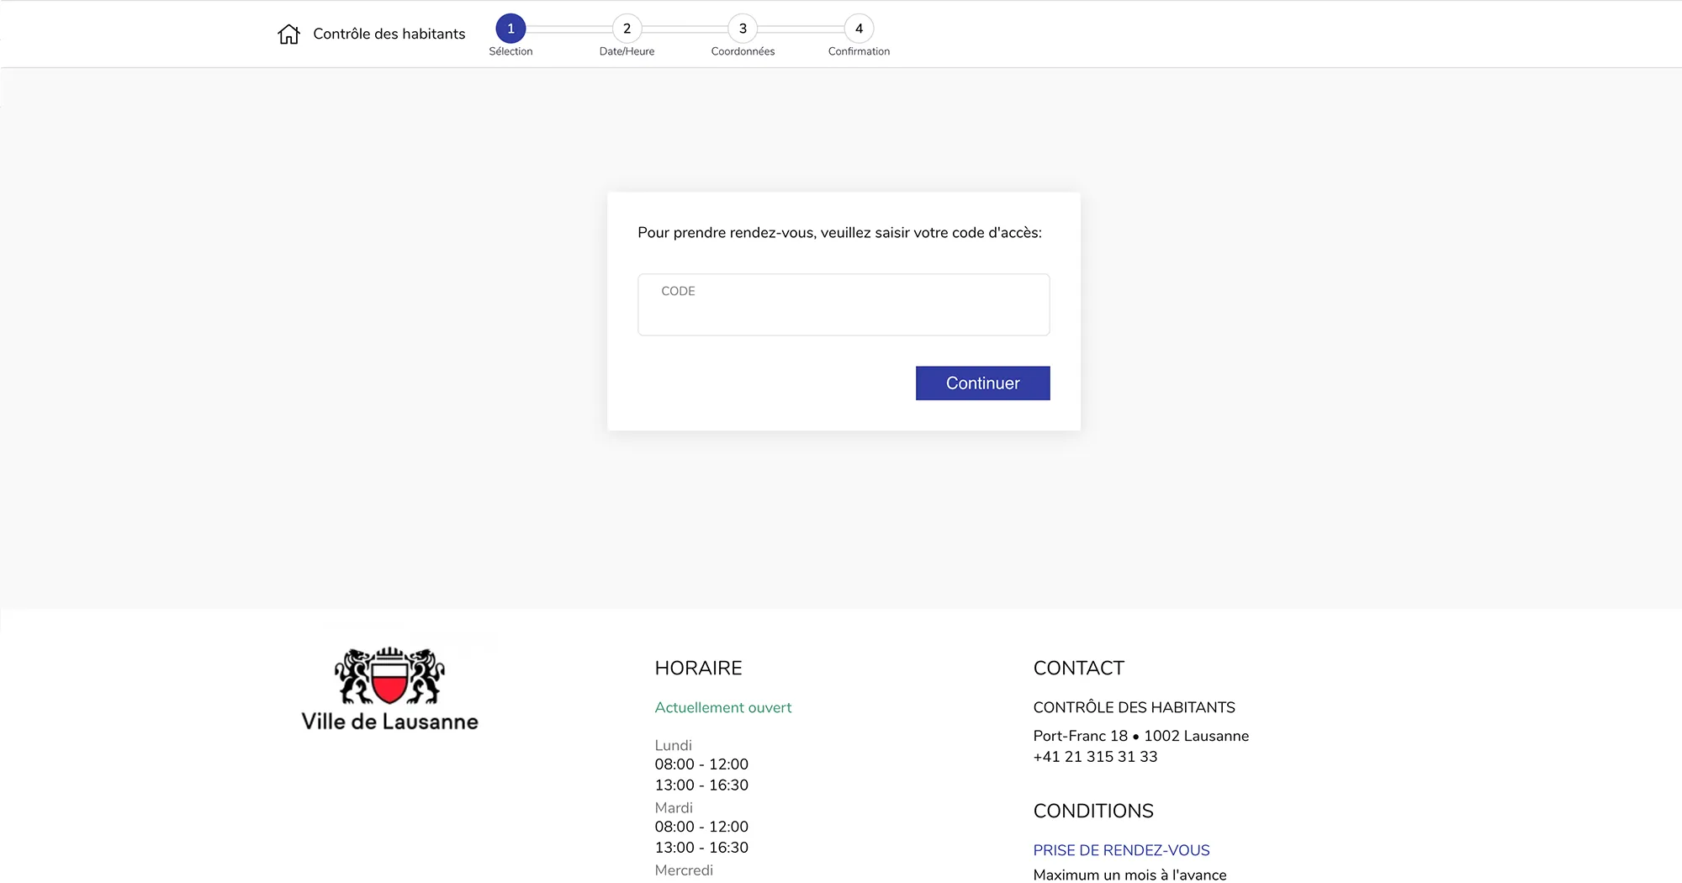Click the Coordonnées step label
Viewport: 1682px width, 883px height.
(x=743, y=51)
